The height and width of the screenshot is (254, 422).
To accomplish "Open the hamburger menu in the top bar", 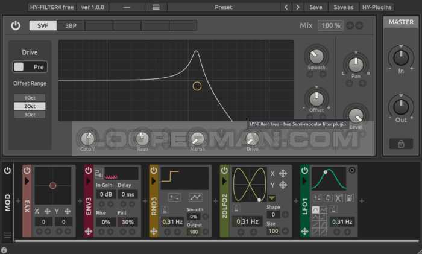I will pos(156,7).
